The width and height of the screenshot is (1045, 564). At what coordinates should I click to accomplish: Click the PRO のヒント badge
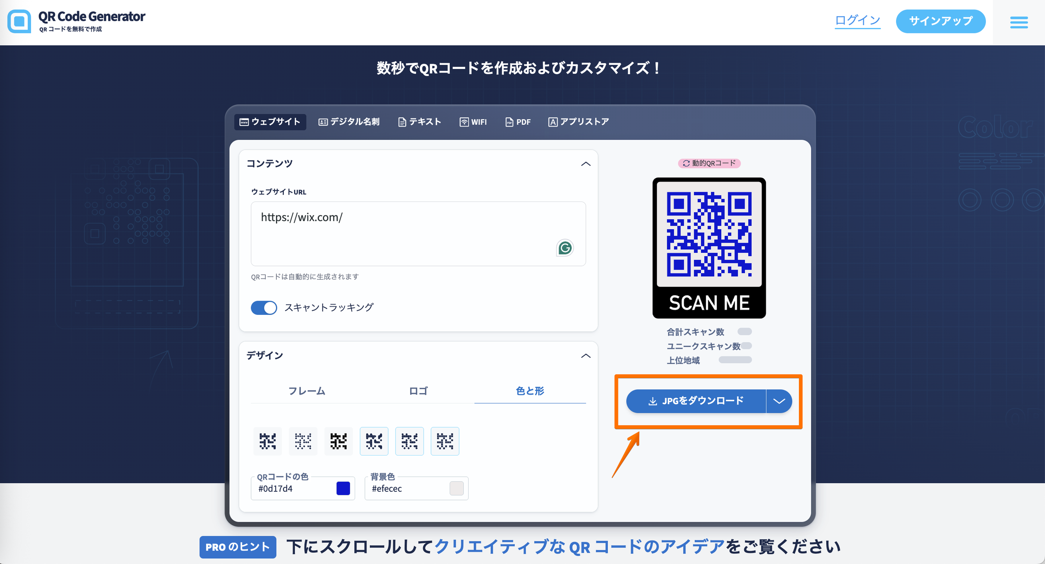[x=238, y=547]
